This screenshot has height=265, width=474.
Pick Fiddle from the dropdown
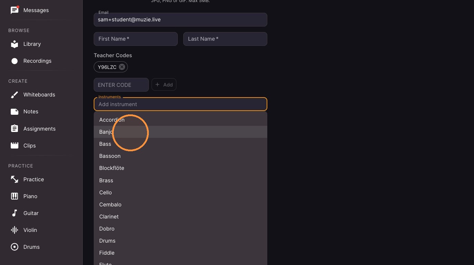click(x=181, y=253)
